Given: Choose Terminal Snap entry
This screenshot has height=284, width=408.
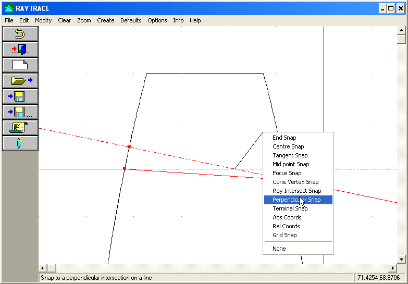Looking at the screenshot, I should (298, 208).
